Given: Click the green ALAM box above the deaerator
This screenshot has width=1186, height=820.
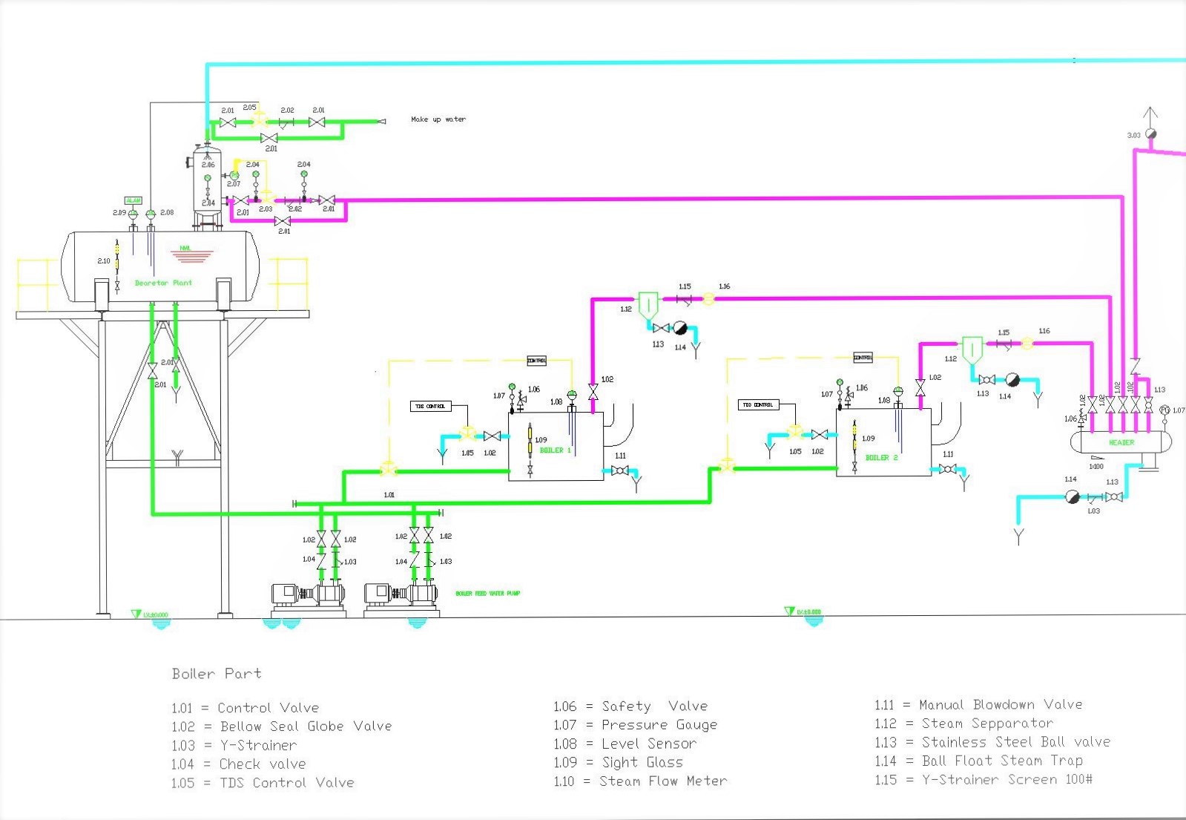Looking at the screenshot, I should point(133,200).
